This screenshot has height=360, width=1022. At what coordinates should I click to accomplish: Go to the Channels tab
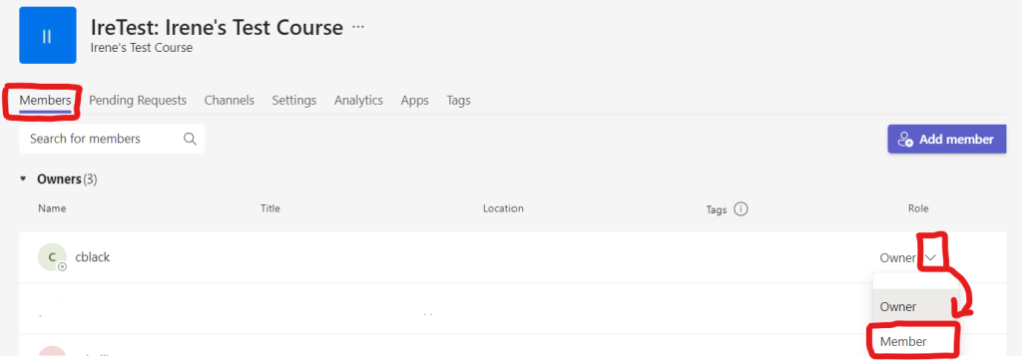[229, 101]
